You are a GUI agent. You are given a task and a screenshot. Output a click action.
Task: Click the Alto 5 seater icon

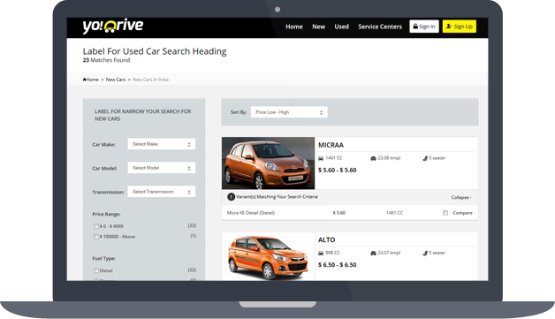[425, 253]
